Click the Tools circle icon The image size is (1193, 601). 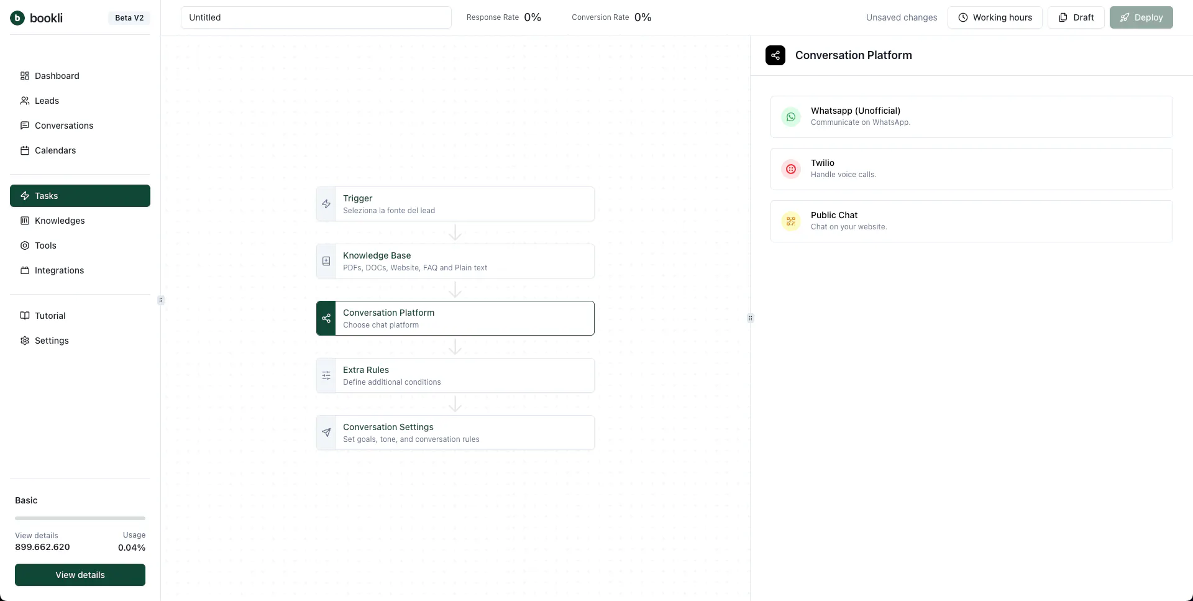pyautogui.click(x=25, y=245)
